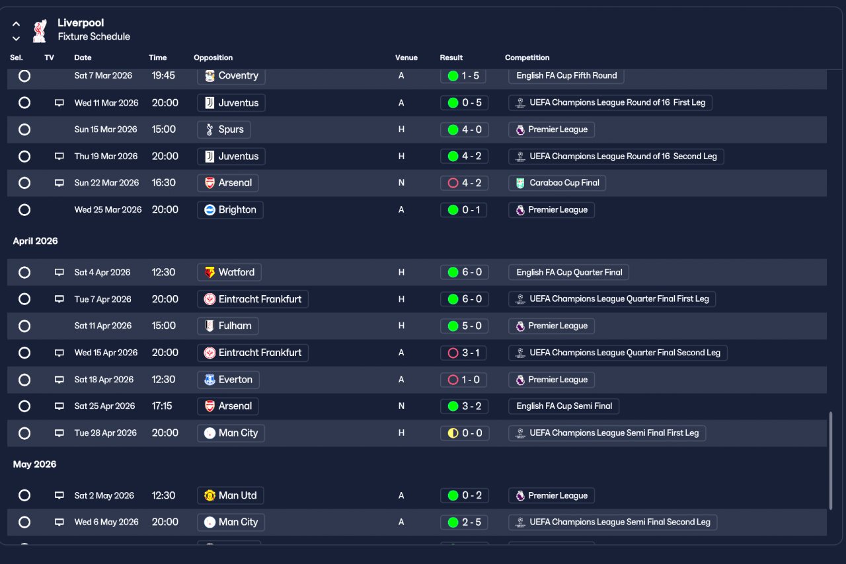Click the Coventry club badge icon

point(210,76)
